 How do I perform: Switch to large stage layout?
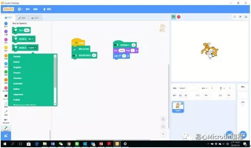(x=240, y=17)
